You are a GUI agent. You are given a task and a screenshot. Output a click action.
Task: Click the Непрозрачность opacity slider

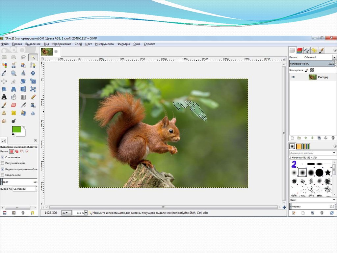(x=311, y=63)
